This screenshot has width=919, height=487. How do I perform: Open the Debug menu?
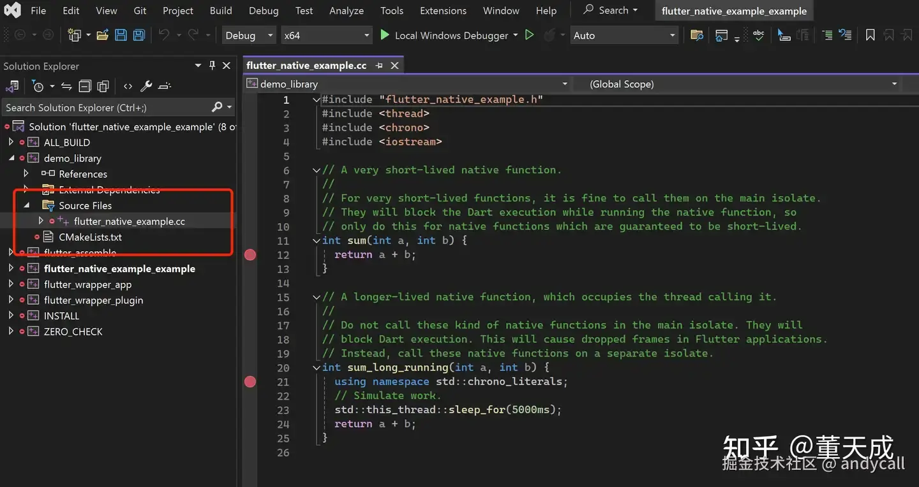(263, 11)
